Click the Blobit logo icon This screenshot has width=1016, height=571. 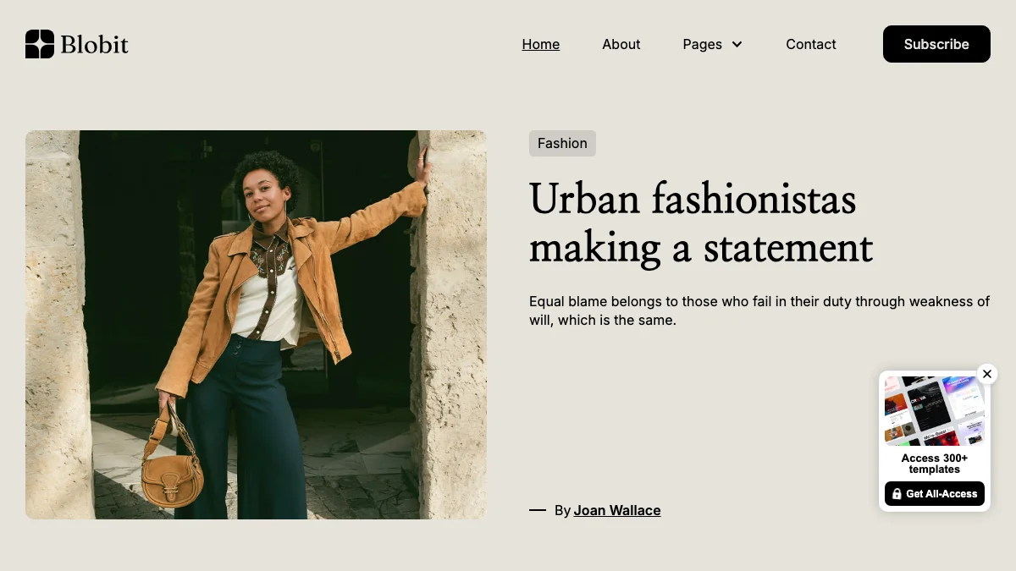click(x=40, y=44)
